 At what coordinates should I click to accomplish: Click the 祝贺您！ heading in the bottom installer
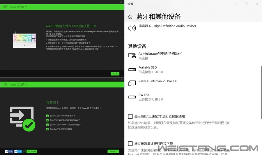coord(52,102)
